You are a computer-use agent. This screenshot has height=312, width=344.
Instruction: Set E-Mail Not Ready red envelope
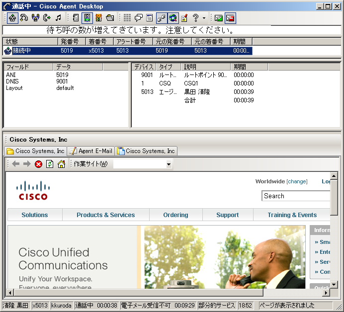click(x=230, y=18)
